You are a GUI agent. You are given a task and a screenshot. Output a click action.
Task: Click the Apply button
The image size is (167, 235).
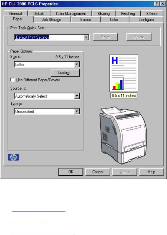click(x=125, y=172)
